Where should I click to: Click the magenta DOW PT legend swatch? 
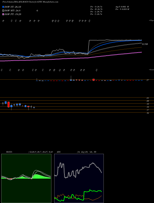[x=3, y=14]
